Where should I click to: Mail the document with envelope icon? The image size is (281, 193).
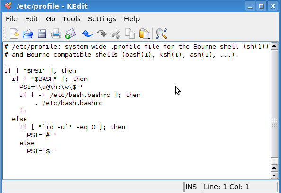70,34
